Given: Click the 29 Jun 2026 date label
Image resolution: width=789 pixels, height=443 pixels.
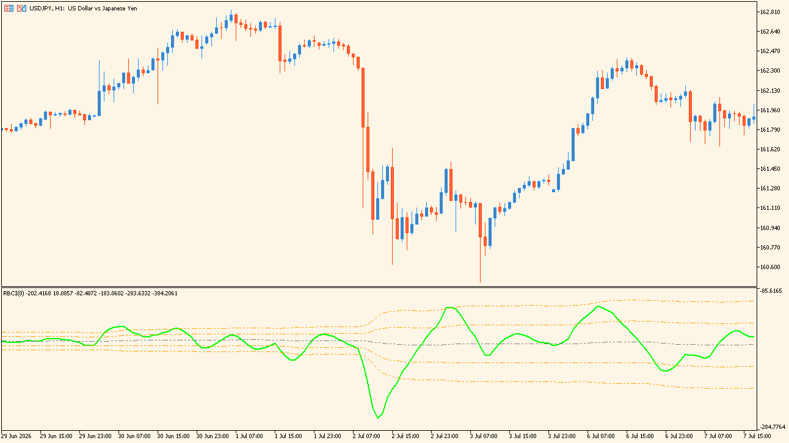Looking at the screenshot, I should coord(17,437).
